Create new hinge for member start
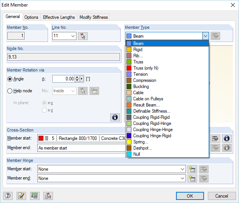This screenshot has height=203, width=239. pos(192,169)
